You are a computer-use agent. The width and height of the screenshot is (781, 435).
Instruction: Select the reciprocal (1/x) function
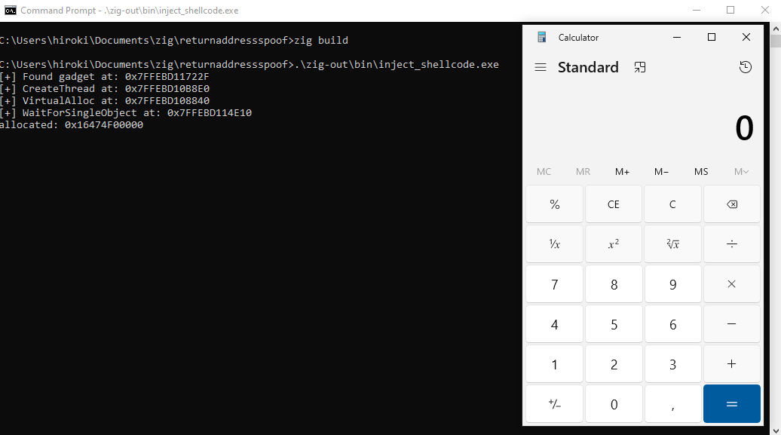point(554,244)
